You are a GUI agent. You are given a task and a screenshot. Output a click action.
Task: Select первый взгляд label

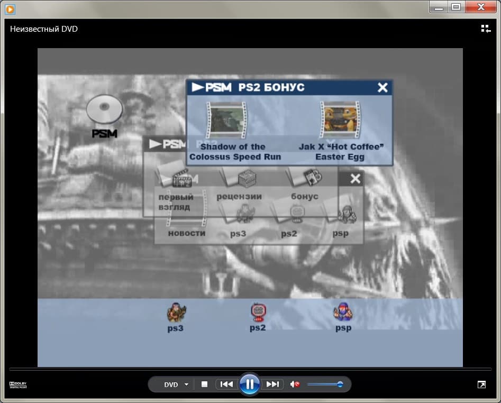tap(176, 202)
